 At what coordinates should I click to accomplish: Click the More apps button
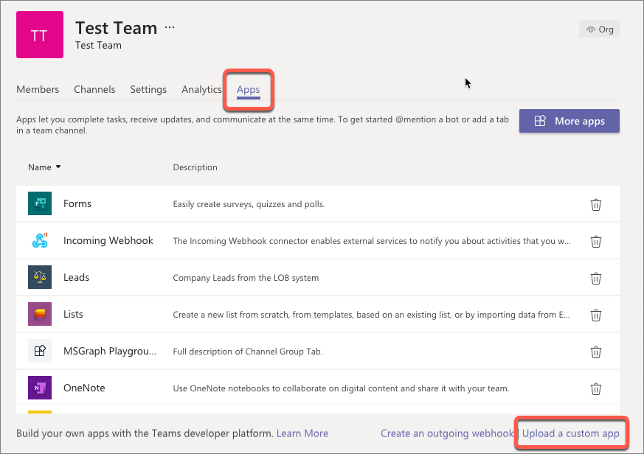(569, 121)
